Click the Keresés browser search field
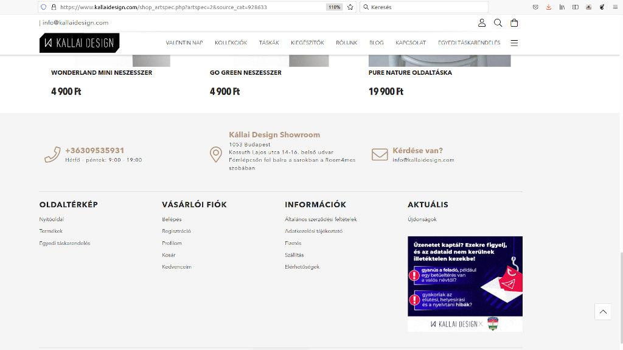 tap(424, 7)
